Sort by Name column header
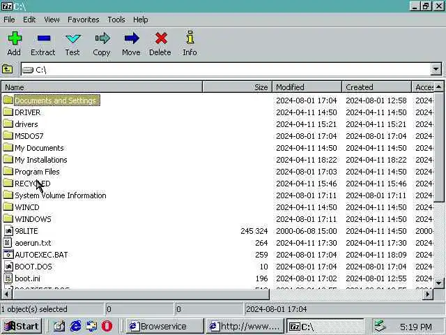446x335 pixels. [x=102, y=87]
